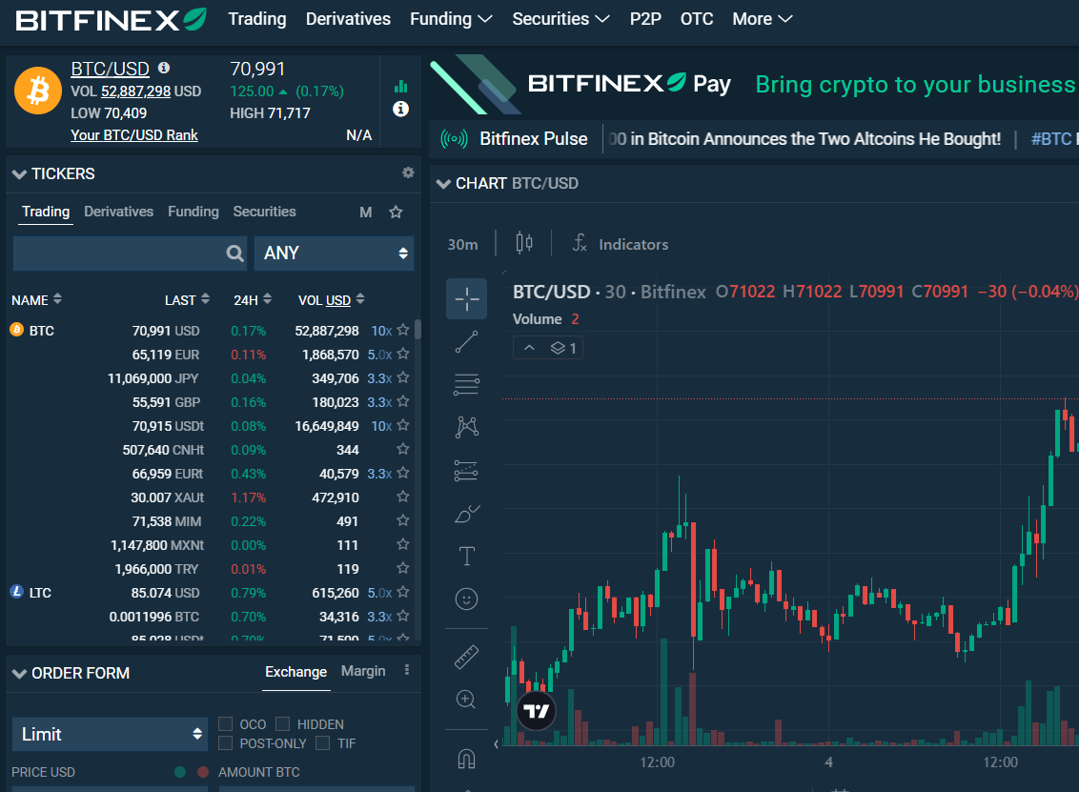Switch tickers to Funding tab
Viewport: 1079px width, 792px height.
(x=193, y=212)
